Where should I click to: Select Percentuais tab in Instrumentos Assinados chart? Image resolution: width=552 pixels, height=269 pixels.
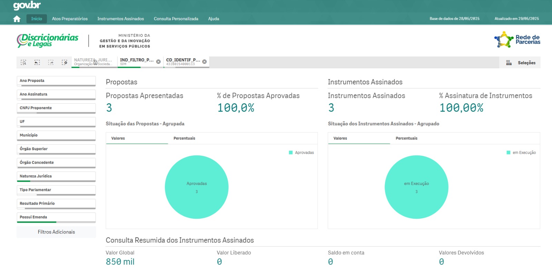[x=406, y=138]
